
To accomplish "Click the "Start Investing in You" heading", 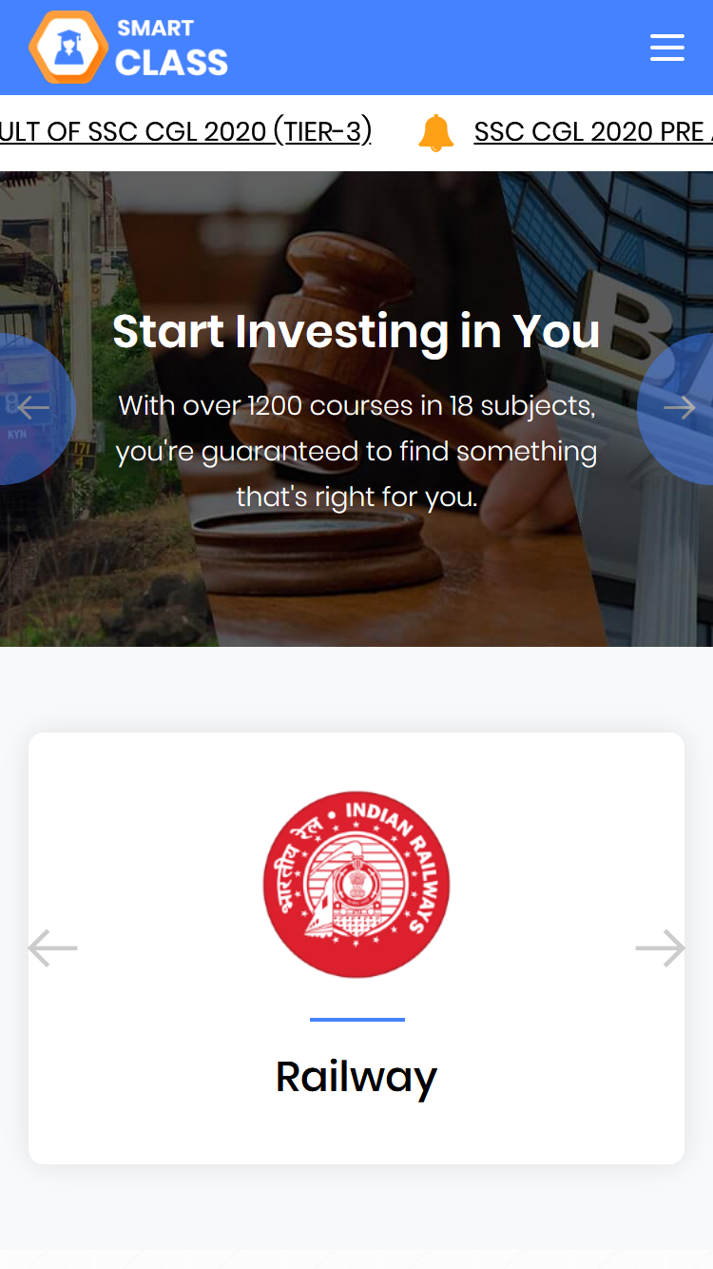I will pyautogui.click(x=356, y=331).
